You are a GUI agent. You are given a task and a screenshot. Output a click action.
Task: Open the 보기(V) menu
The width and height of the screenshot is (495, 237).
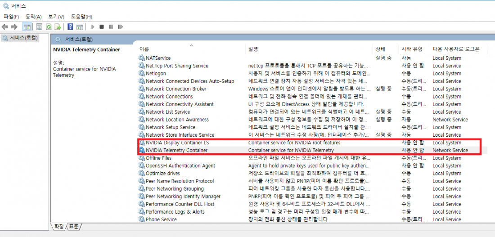point(56,16)
